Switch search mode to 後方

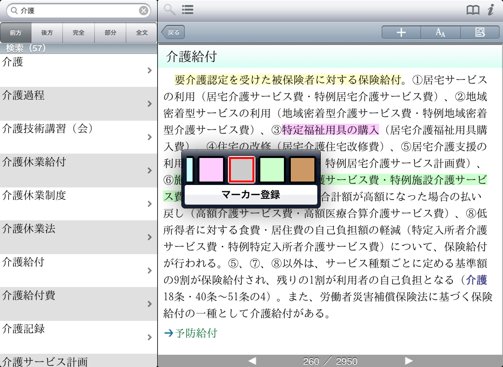[x=47, y=33]
